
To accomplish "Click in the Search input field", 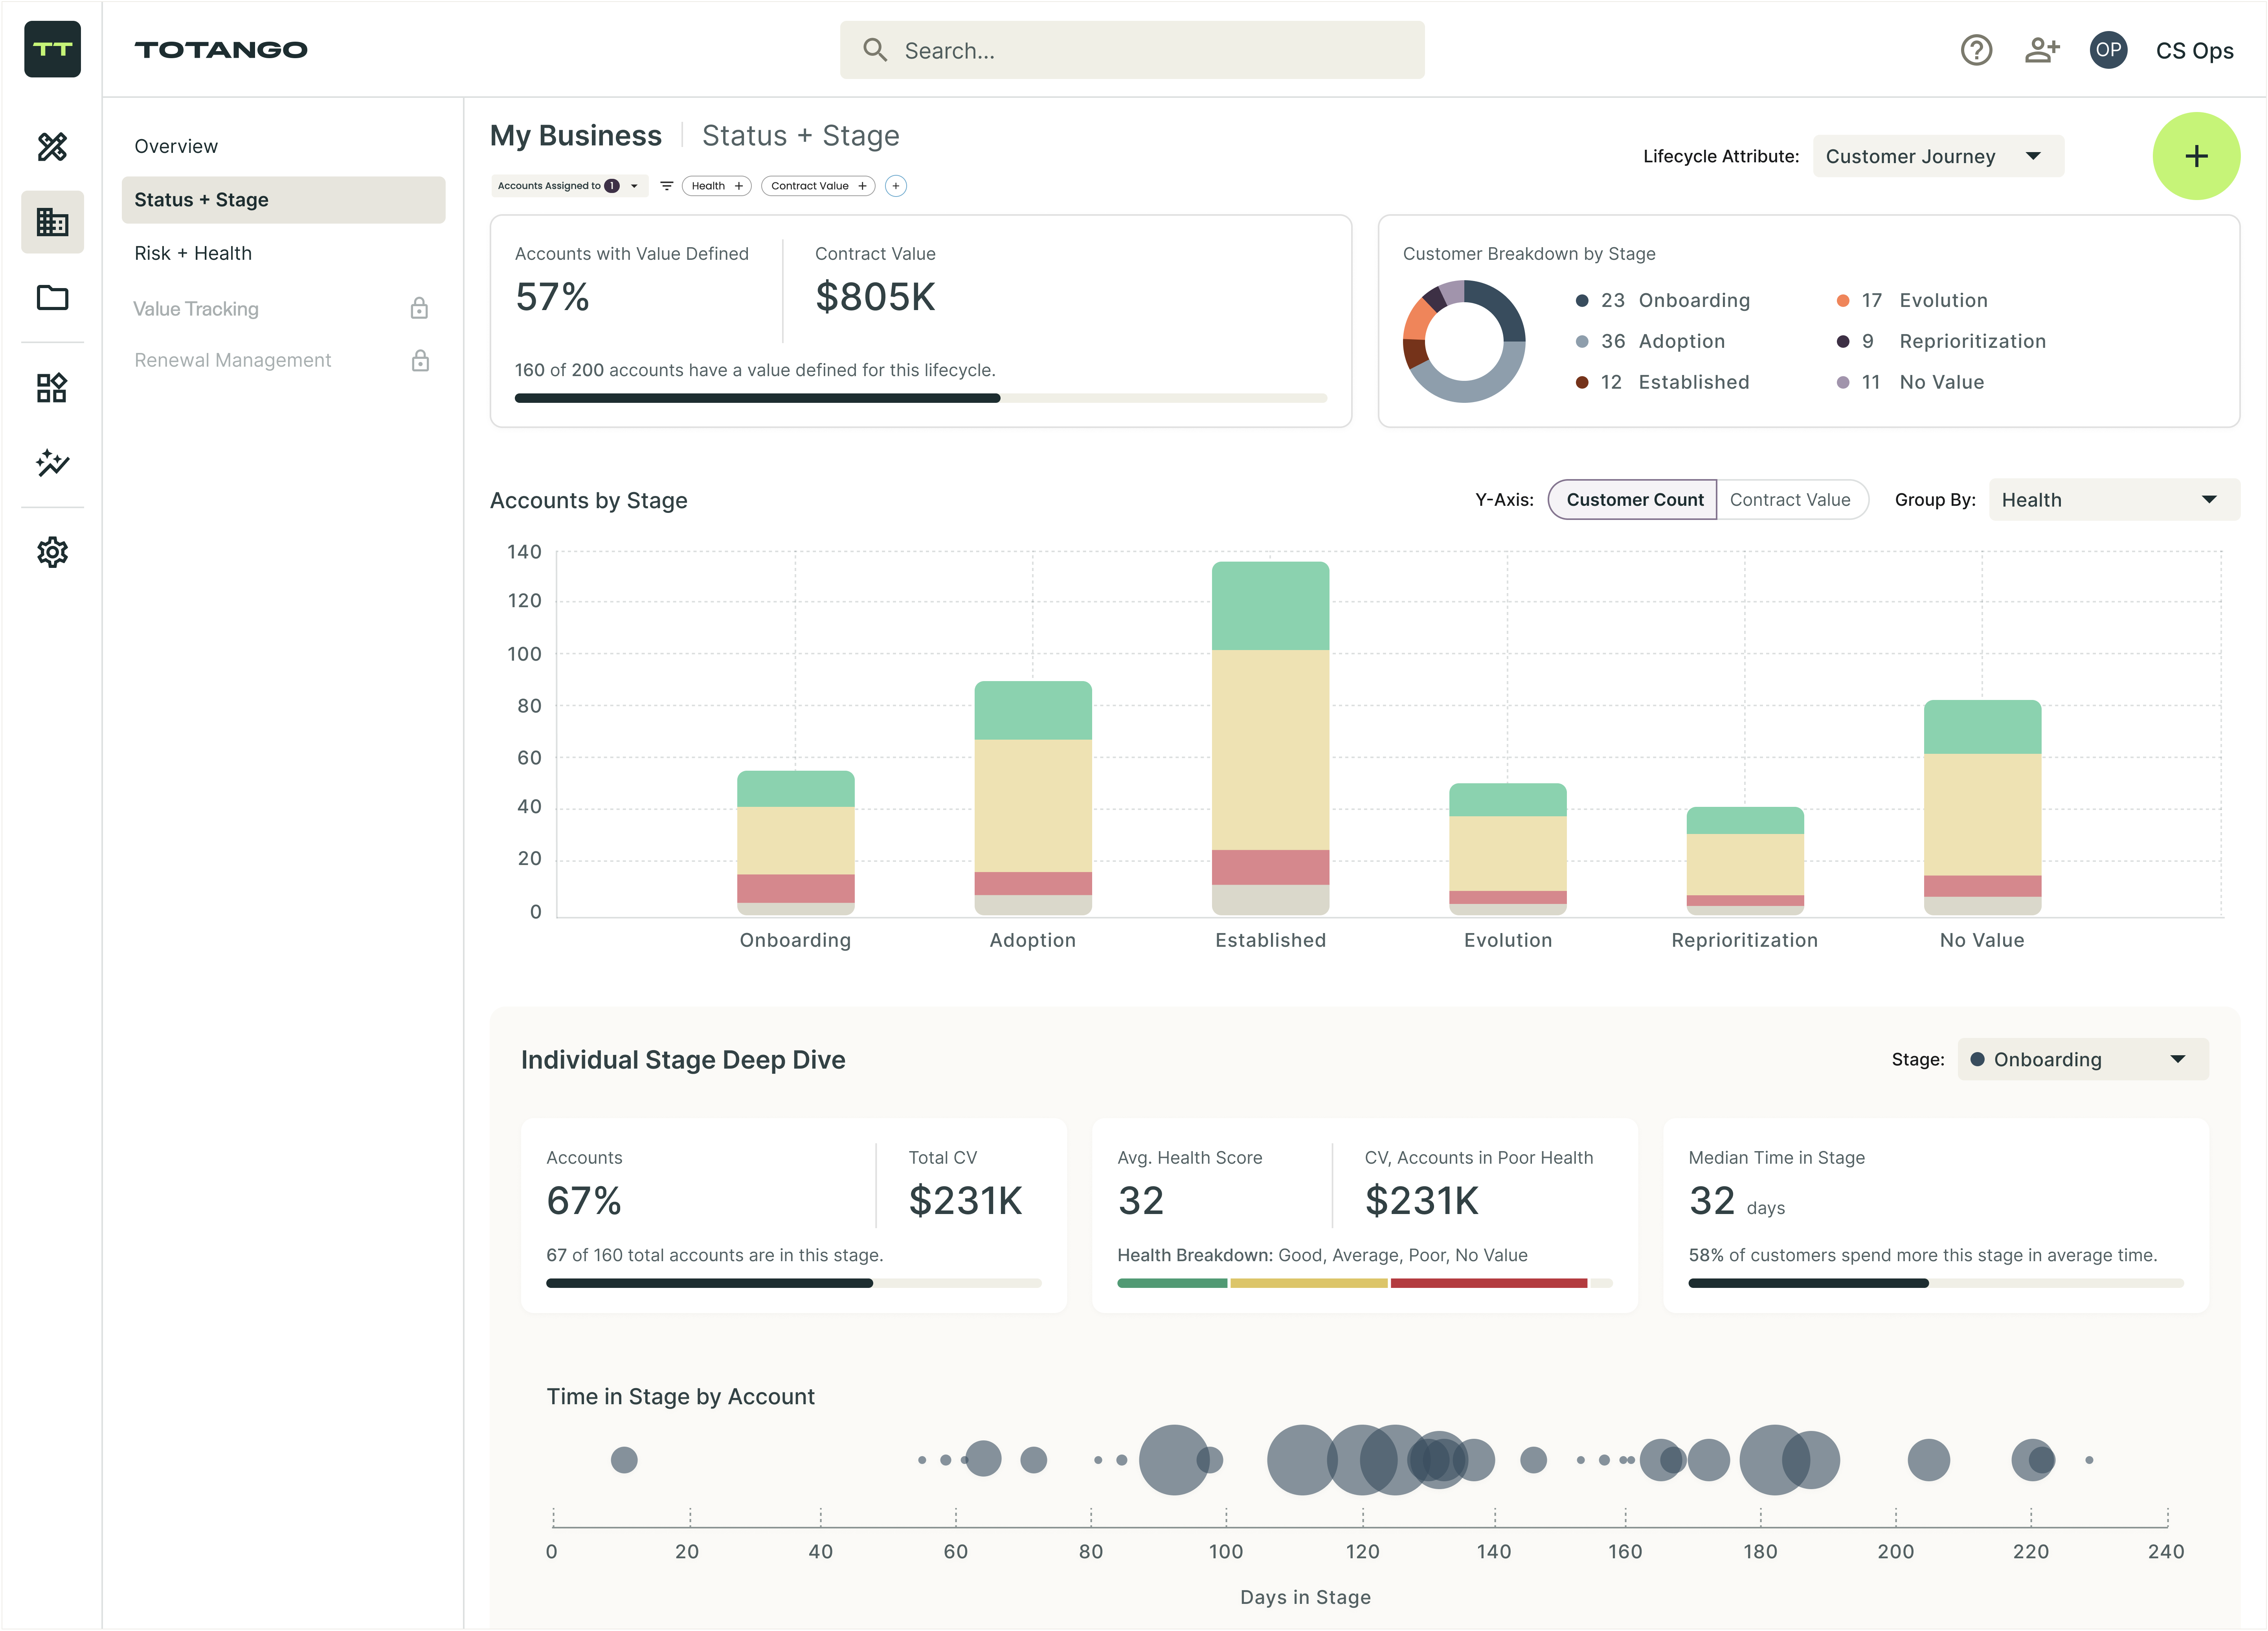I will click(x=1132, y=50).
